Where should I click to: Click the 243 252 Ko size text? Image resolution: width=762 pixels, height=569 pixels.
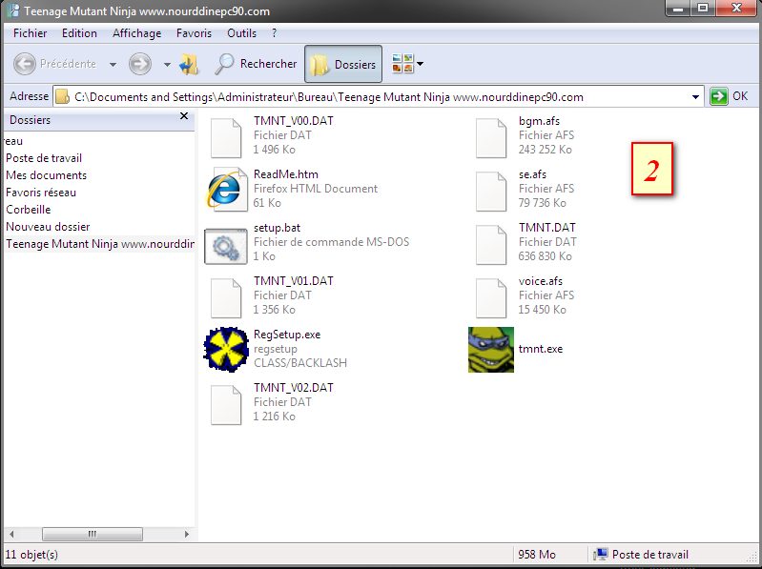(545, 149)
